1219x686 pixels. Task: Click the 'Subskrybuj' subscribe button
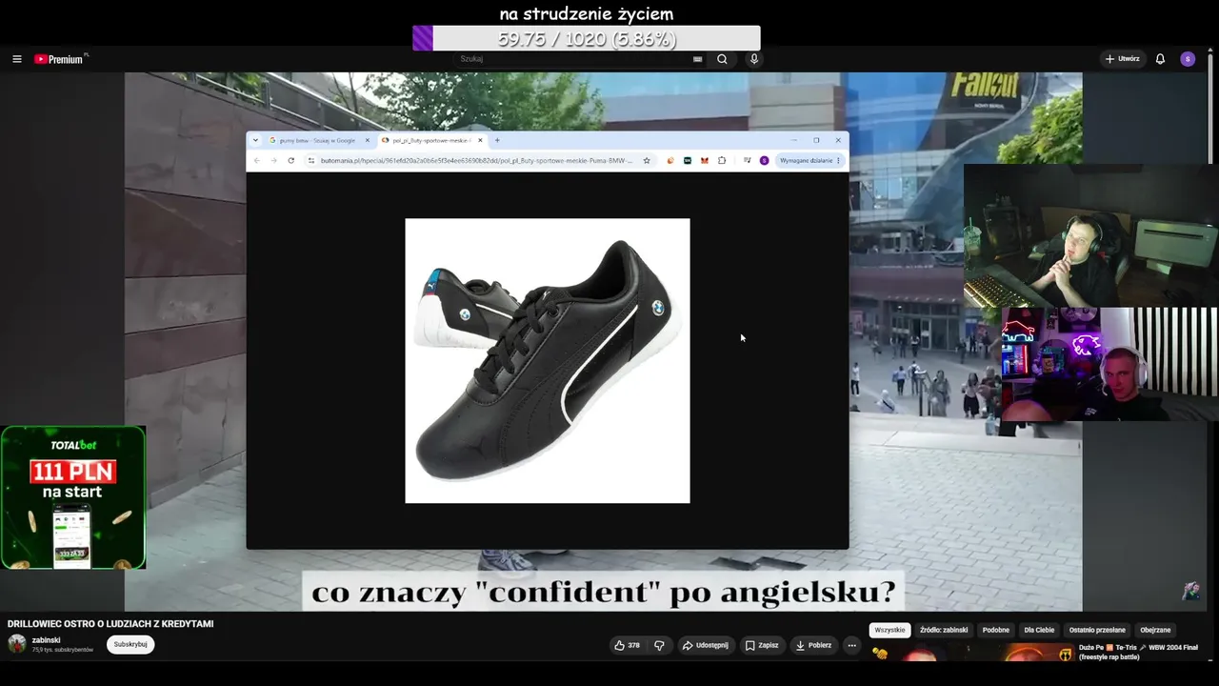[x=130, y=644]
